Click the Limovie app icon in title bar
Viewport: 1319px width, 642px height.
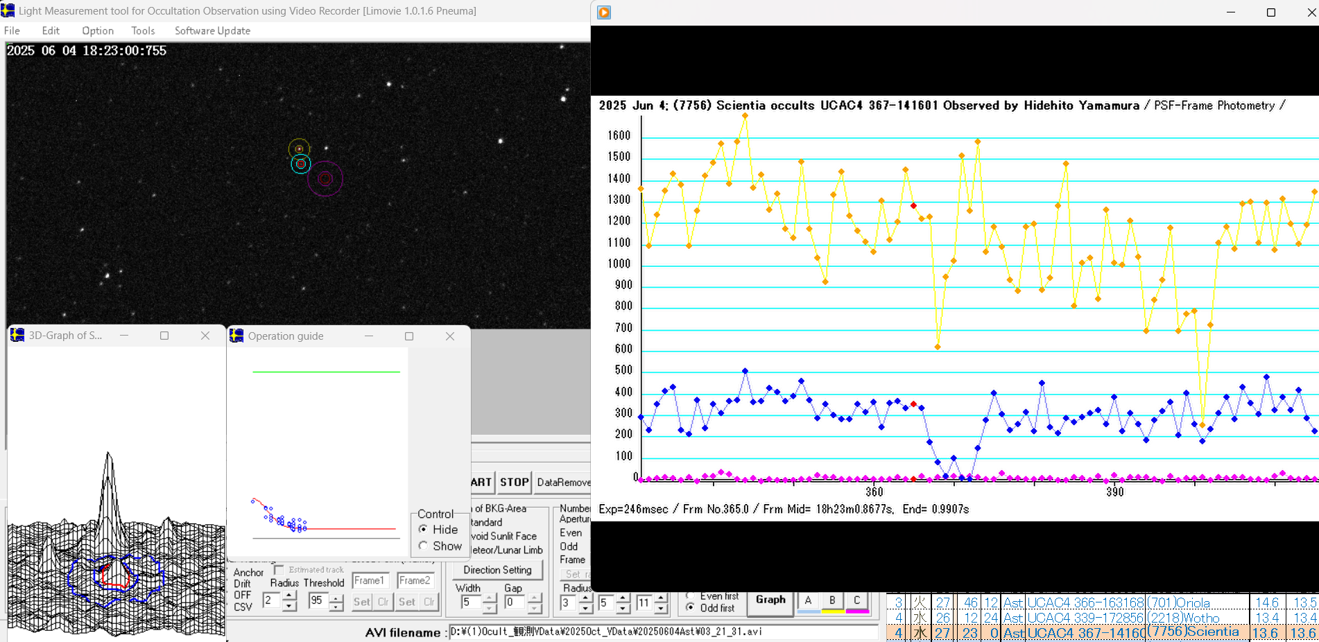(8, 10)
